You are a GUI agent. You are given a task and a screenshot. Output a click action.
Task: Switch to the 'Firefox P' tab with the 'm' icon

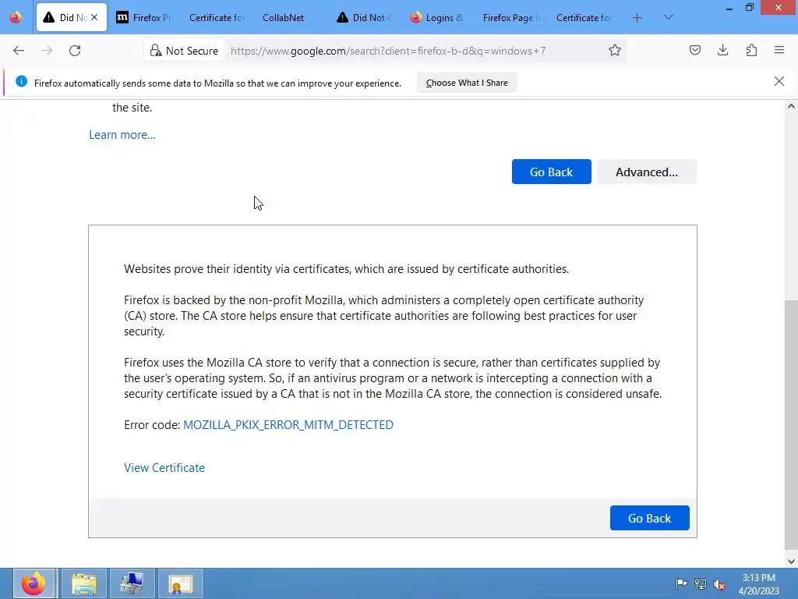point(143,17)
